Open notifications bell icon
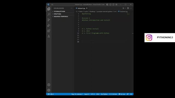 [131, 94]
